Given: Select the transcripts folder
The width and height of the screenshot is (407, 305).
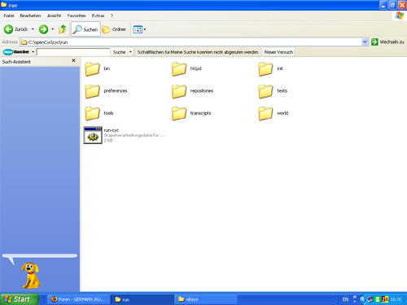Looking at the screenshot, I should point(191,113).
